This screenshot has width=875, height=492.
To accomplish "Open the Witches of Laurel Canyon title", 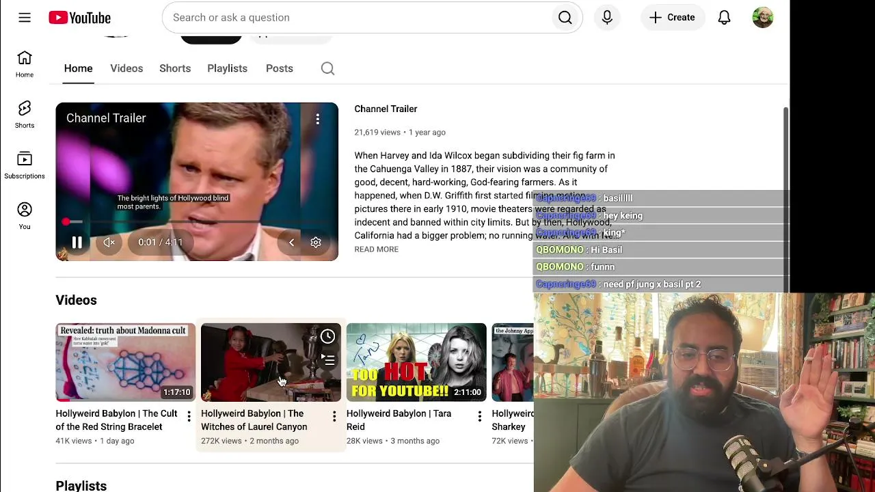I will pos(254,420).
